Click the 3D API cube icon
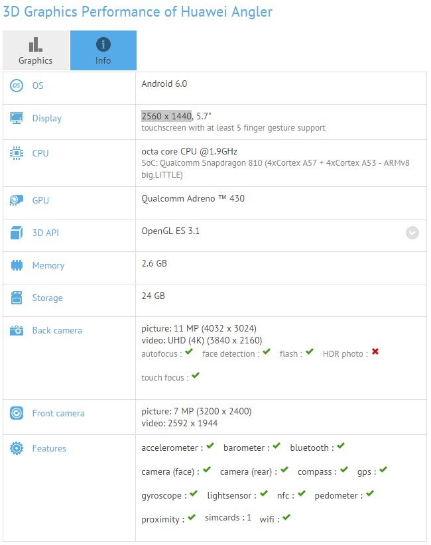Image resolution: width=431 pixels, height=545 pixels. pyautogui.click(x=17, y=233)
